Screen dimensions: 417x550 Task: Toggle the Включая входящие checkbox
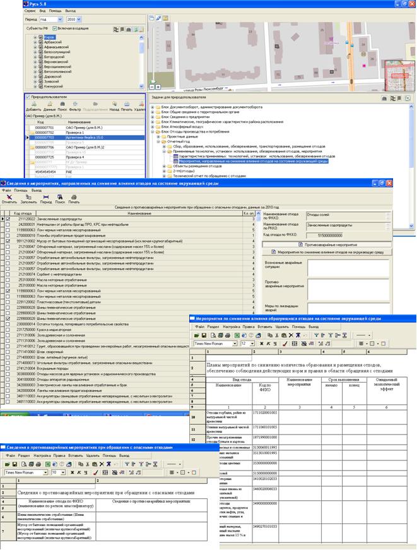55,28
